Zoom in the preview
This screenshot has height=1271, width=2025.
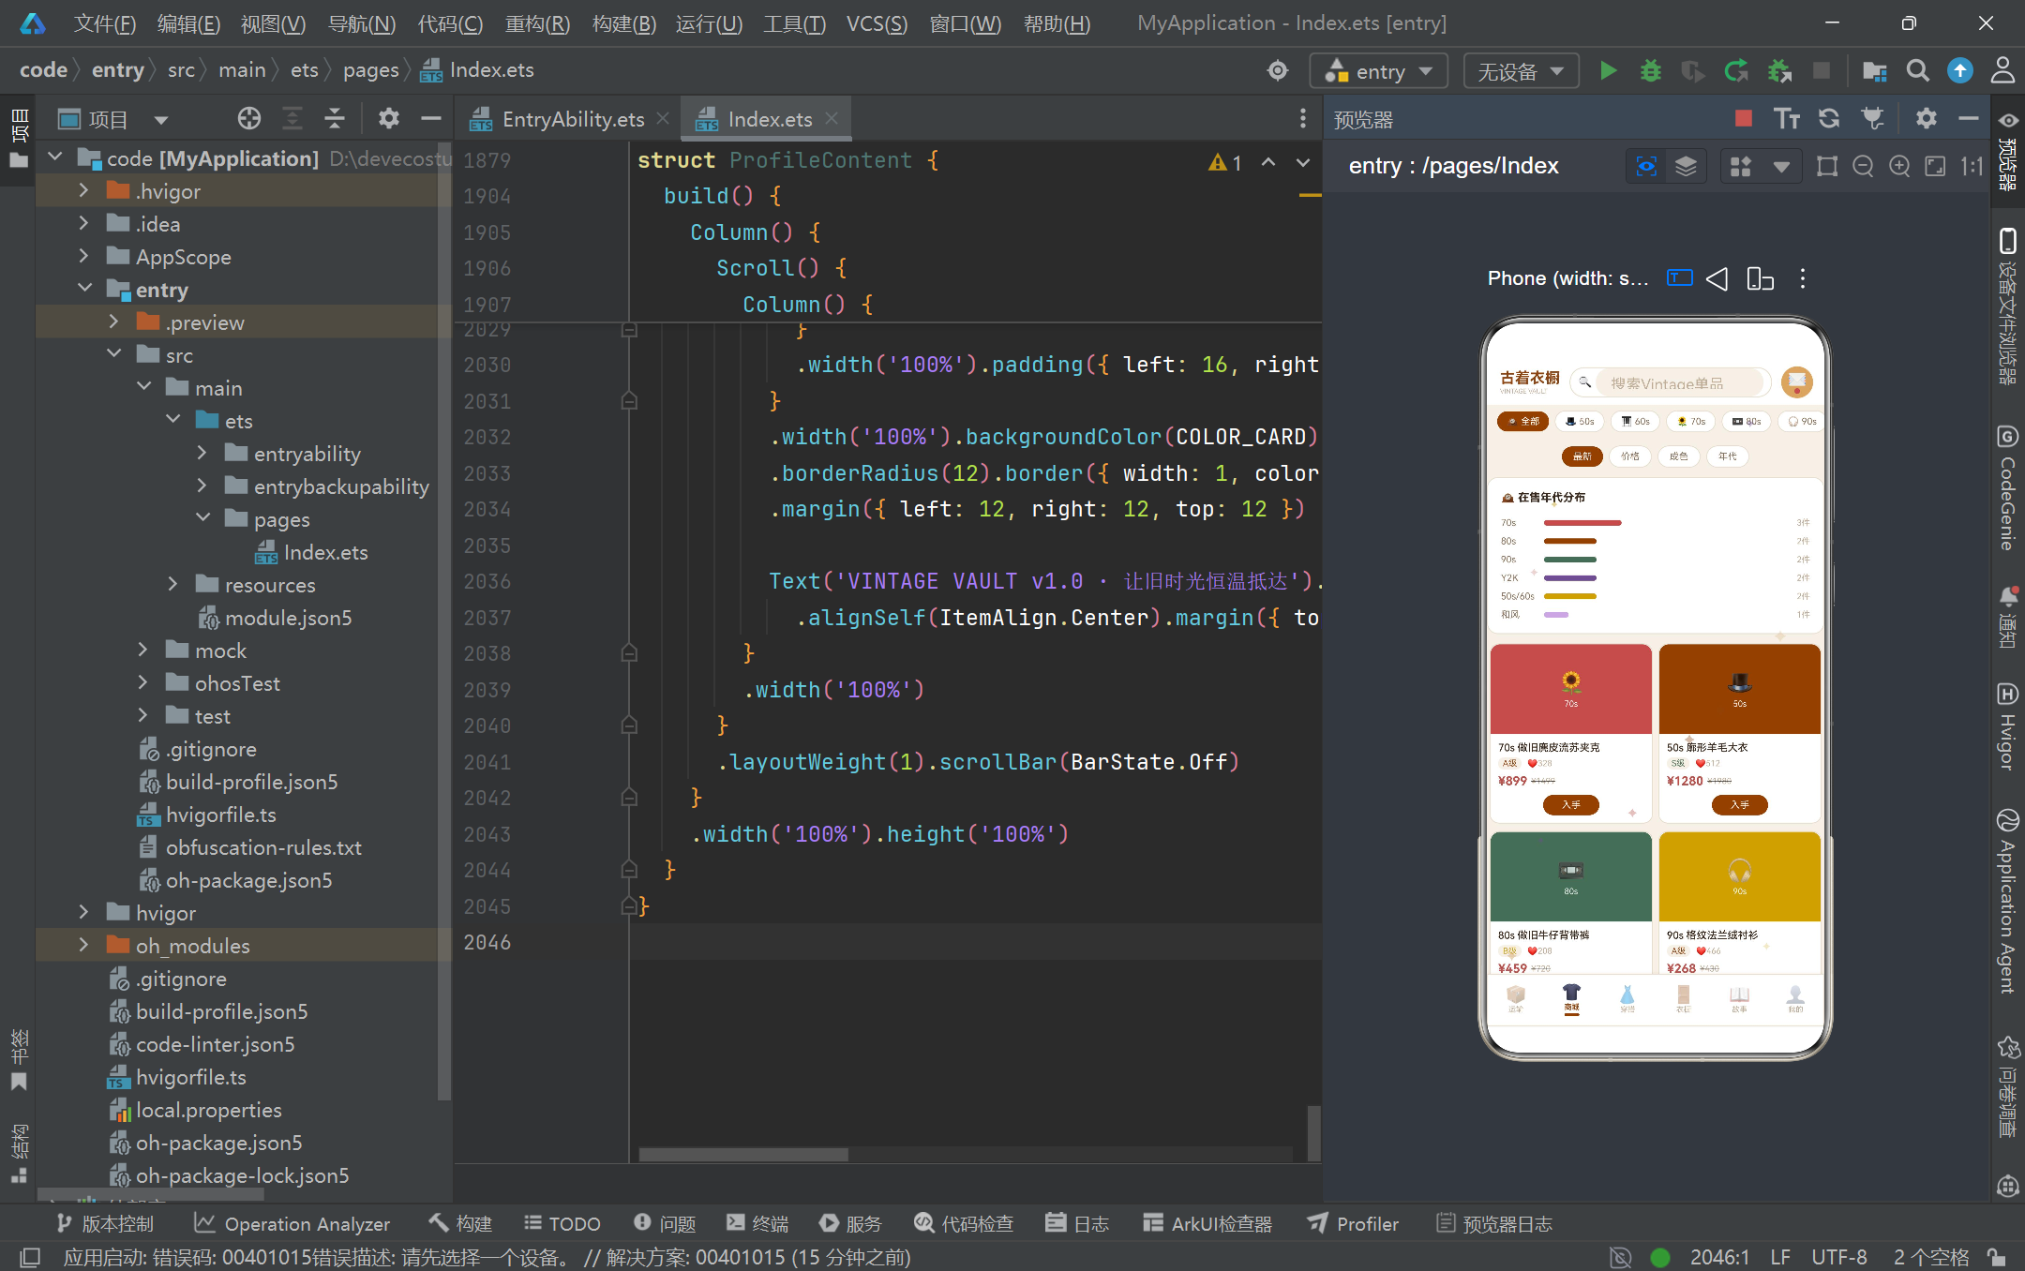tap(1899, 167)
